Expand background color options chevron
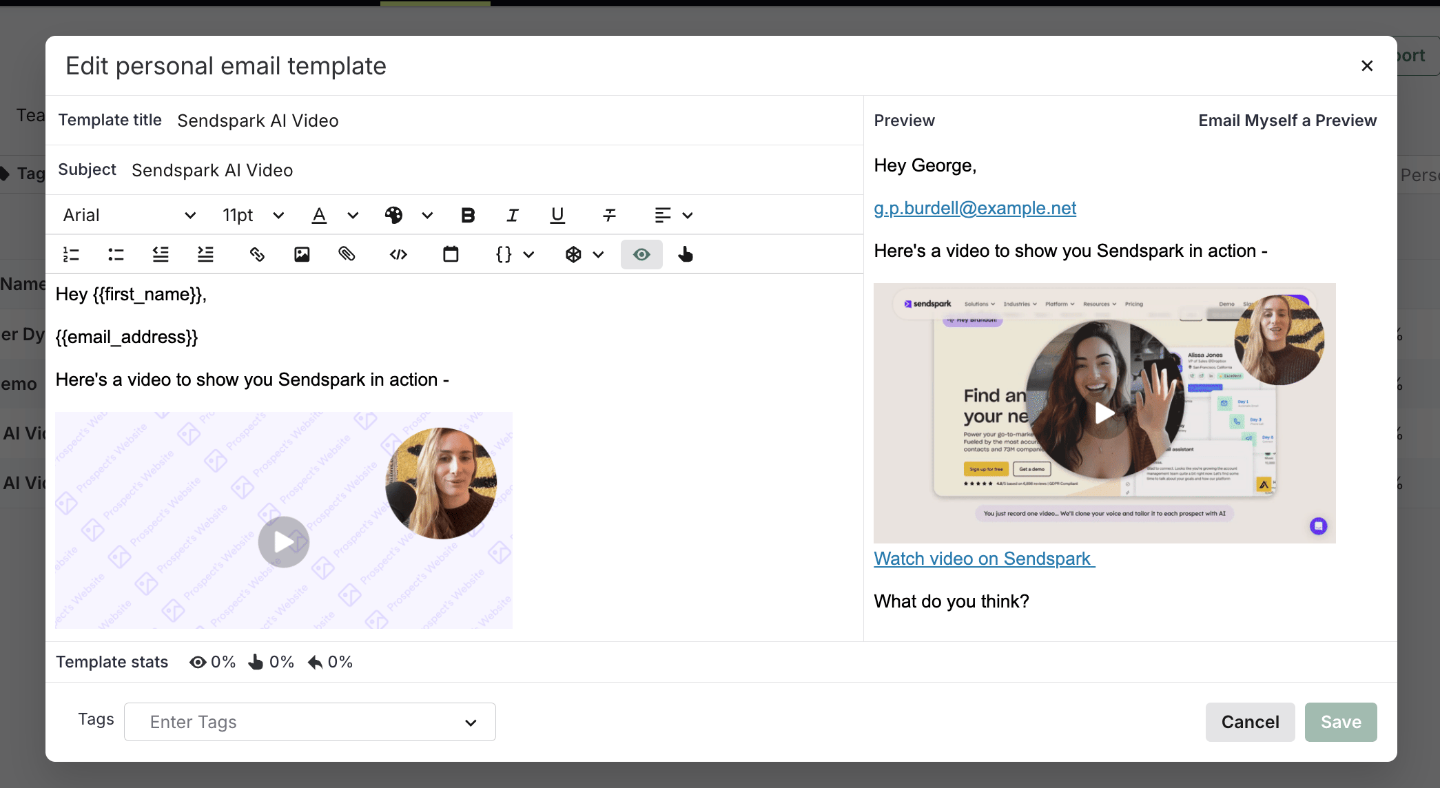Screen dimensions: 1440x788 coord(427,216)
